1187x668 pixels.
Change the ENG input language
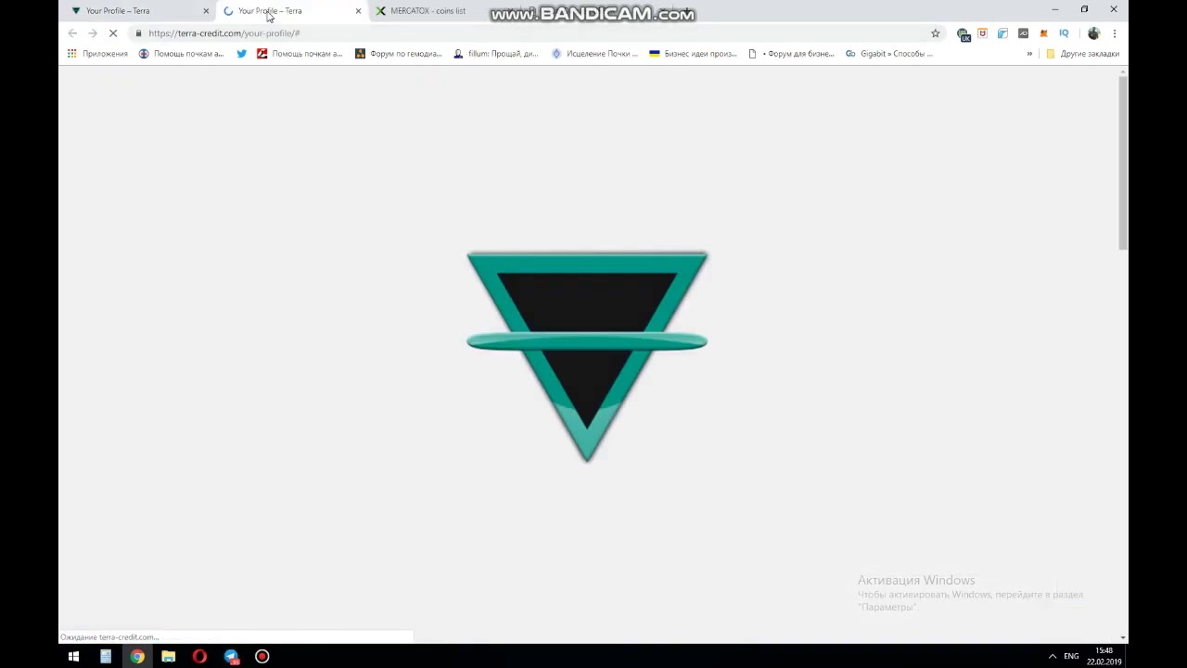coord(1071,657)
